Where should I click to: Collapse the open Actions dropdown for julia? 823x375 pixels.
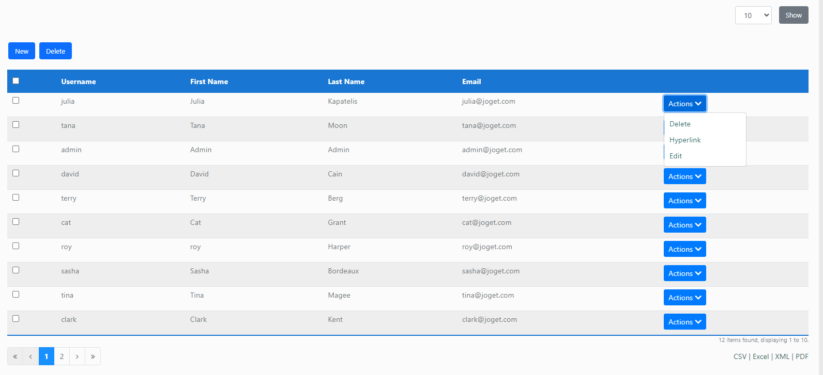pyautogui.click(x=684, y=104)
